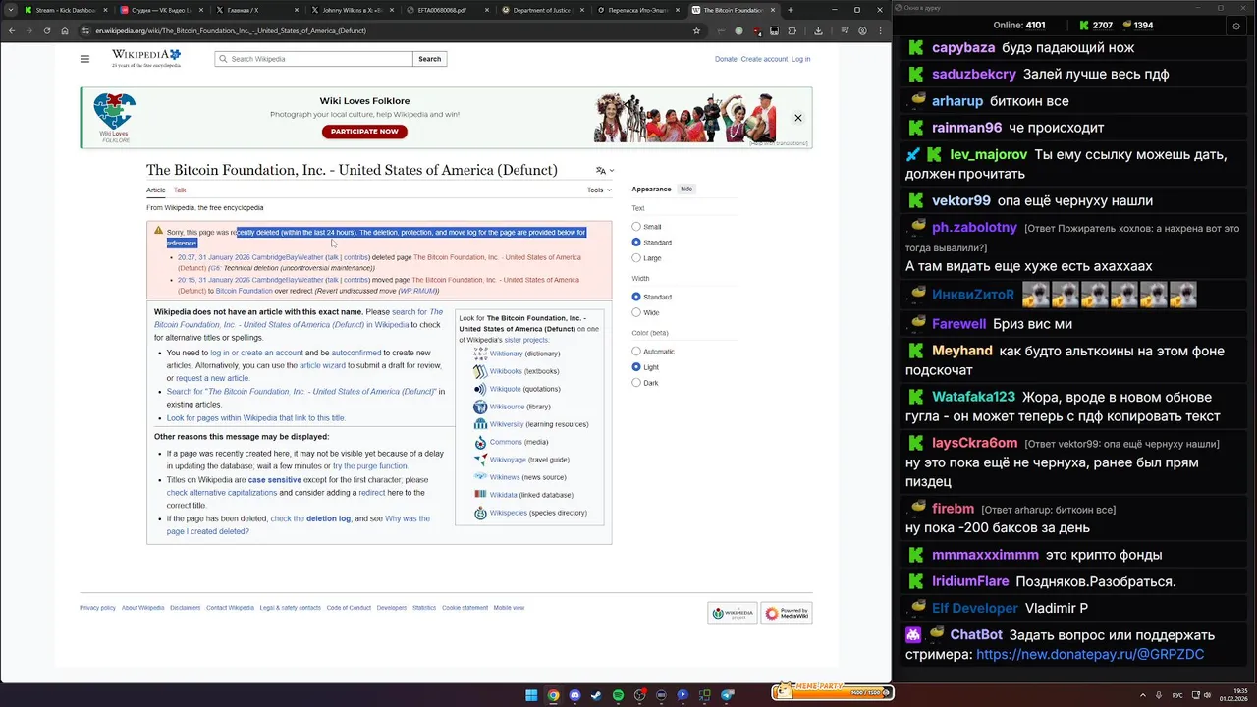This screenshot has height=707, width=1257.
Task: Open Wikibooks sister project icon
Action: tap(480, 371)
